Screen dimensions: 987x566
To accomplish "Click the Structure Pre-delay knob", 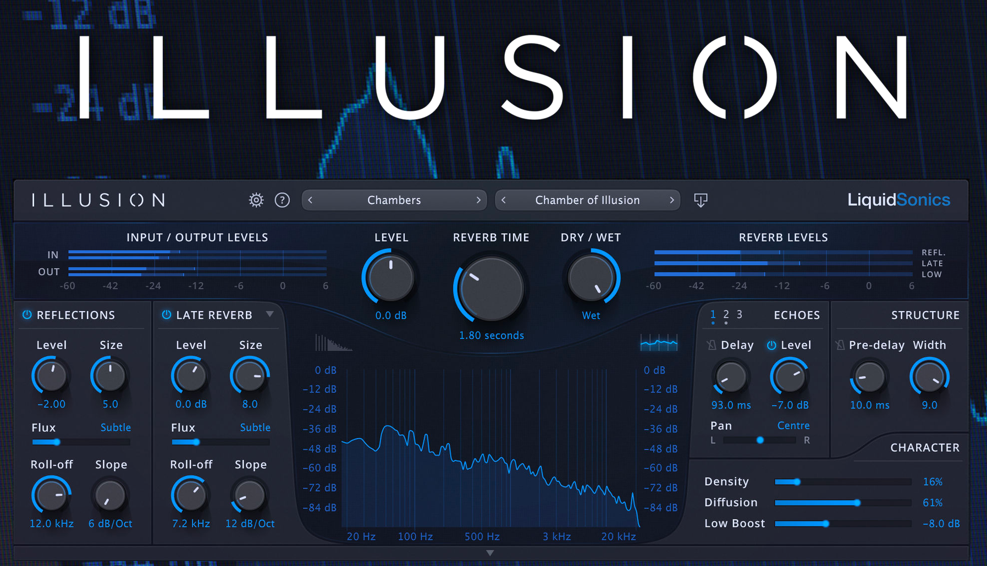I will pos(869,377).
